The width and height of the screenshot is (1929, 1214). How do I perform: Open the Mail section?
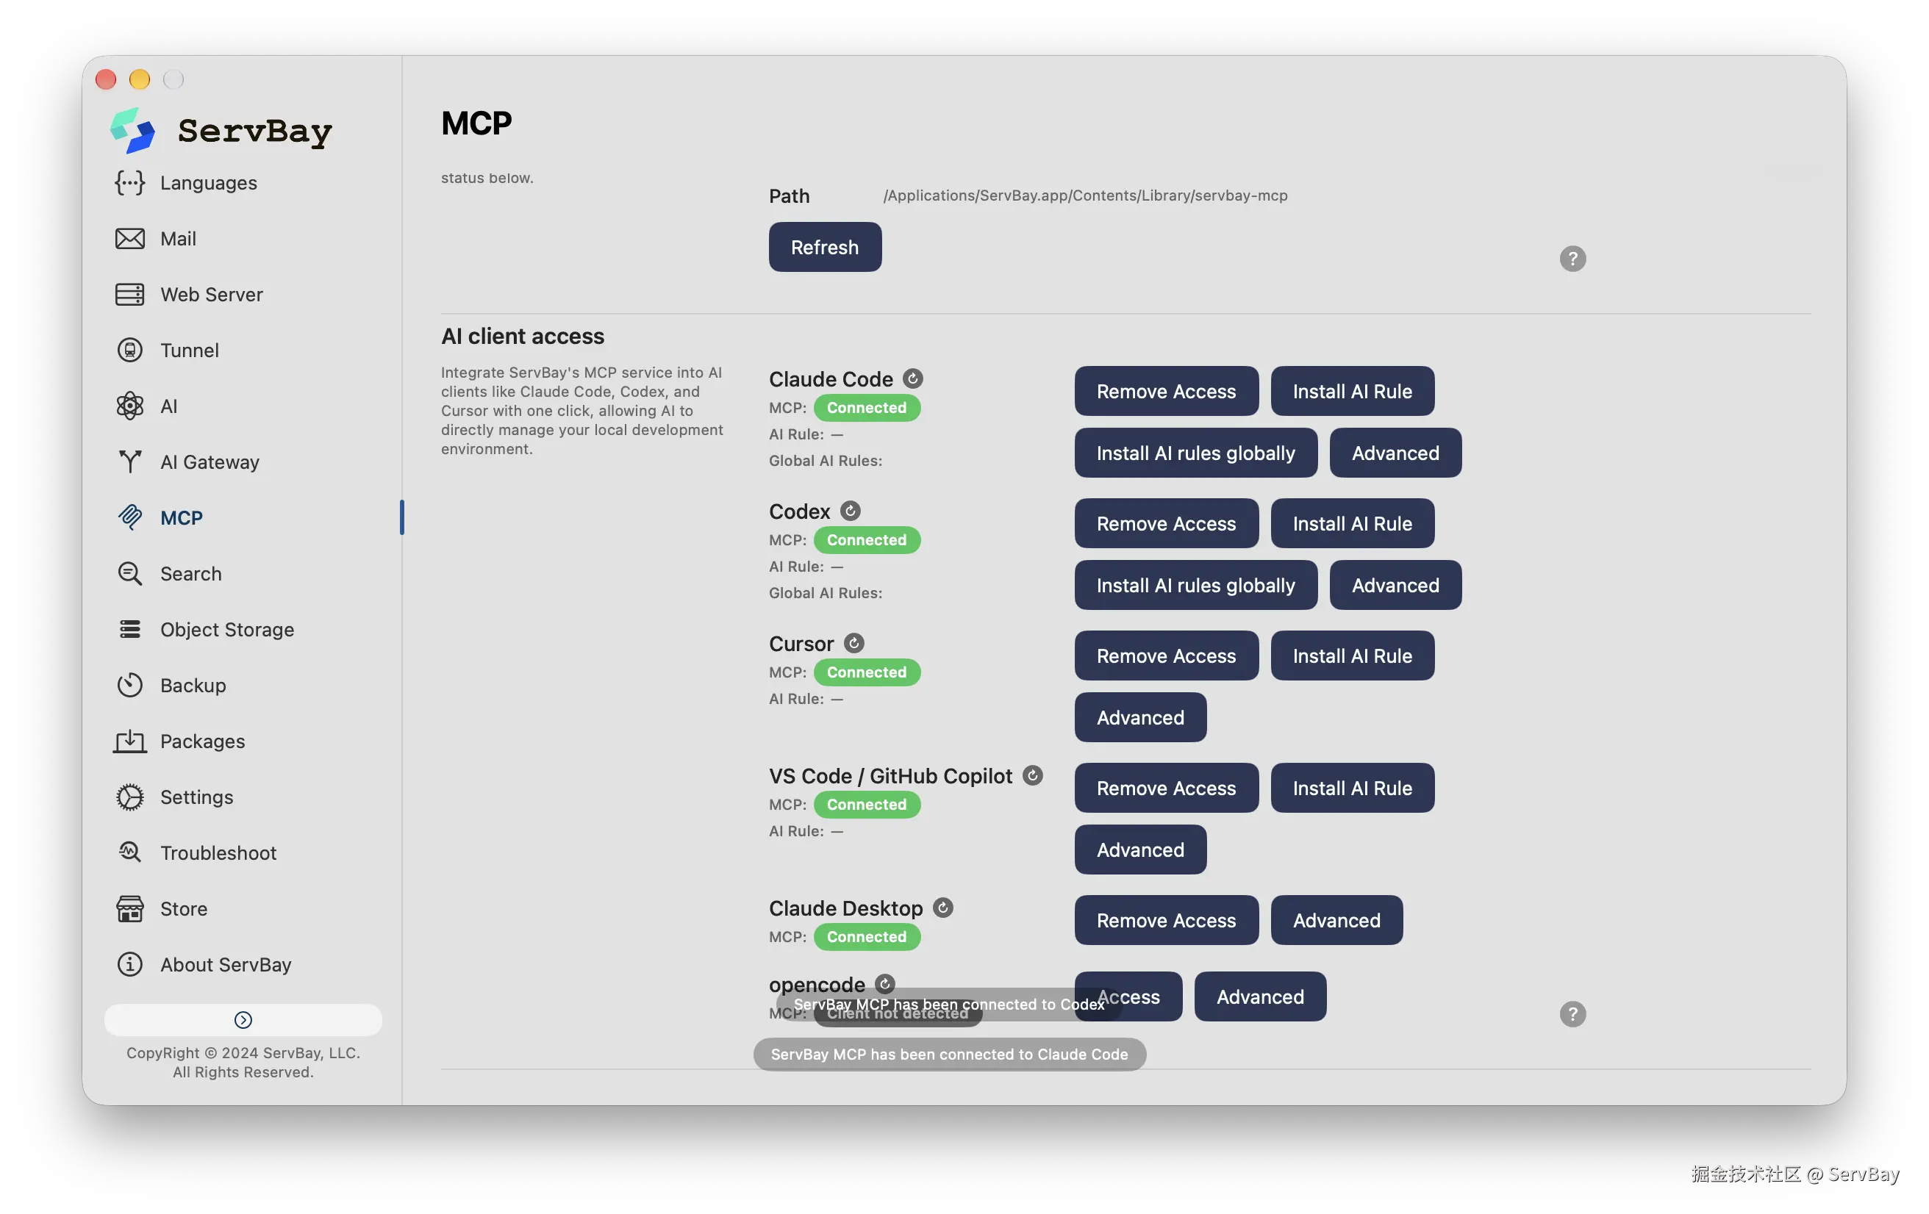point(155,239)
